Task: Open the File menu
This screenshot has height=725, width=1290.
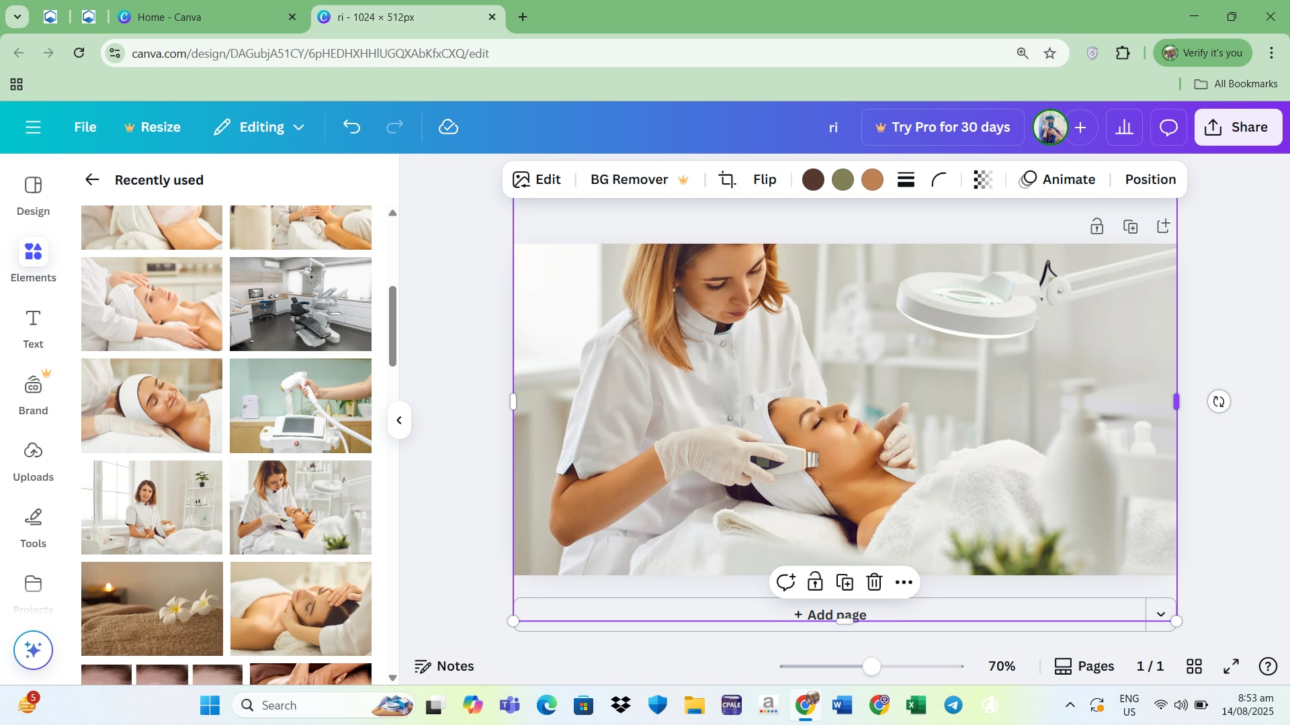Action: (85, 127)
